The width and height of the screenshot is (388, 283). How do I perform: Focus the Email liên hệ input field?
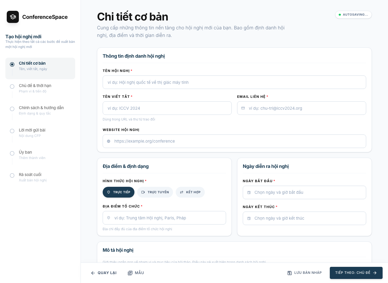click(302, 108)
